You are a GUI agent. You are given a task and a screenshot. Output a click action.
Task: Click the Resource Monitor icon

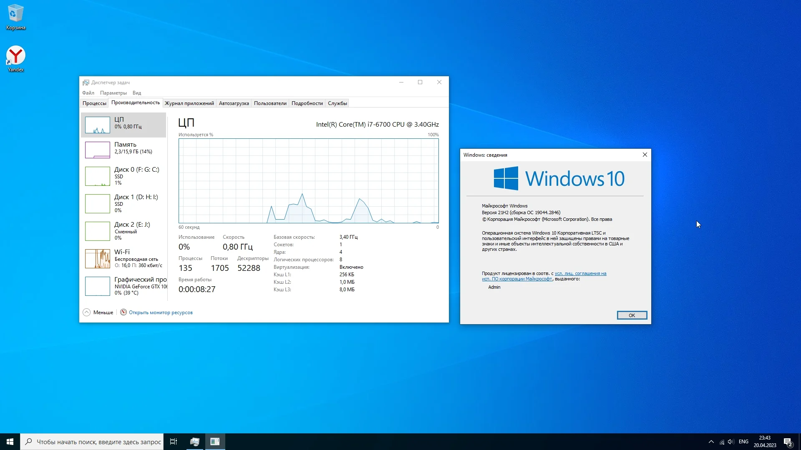(x=123, y=312)
